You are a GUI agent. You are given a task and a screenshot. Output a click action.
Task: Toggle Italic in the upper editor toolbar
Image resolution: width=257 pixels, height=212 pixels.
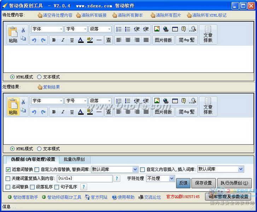[x=63, y=40]
